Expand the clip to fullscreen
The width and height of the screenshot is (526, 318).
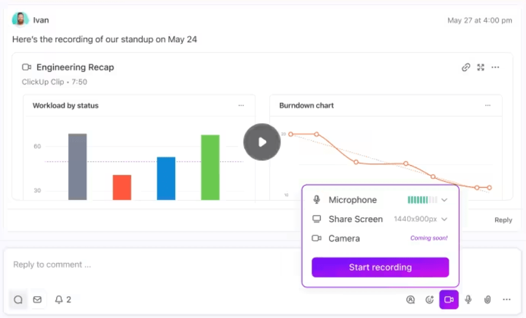(480, 67)
